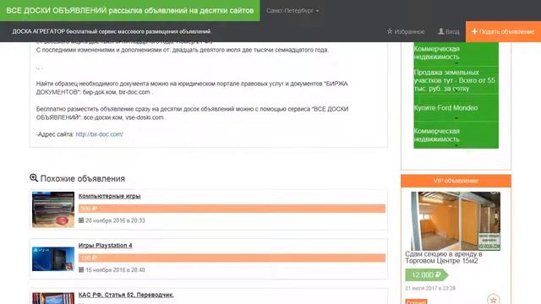The width and height of the screenshot is (541, 304).
Task: Click the VIP объявление orange header
Action: (456, 181)
